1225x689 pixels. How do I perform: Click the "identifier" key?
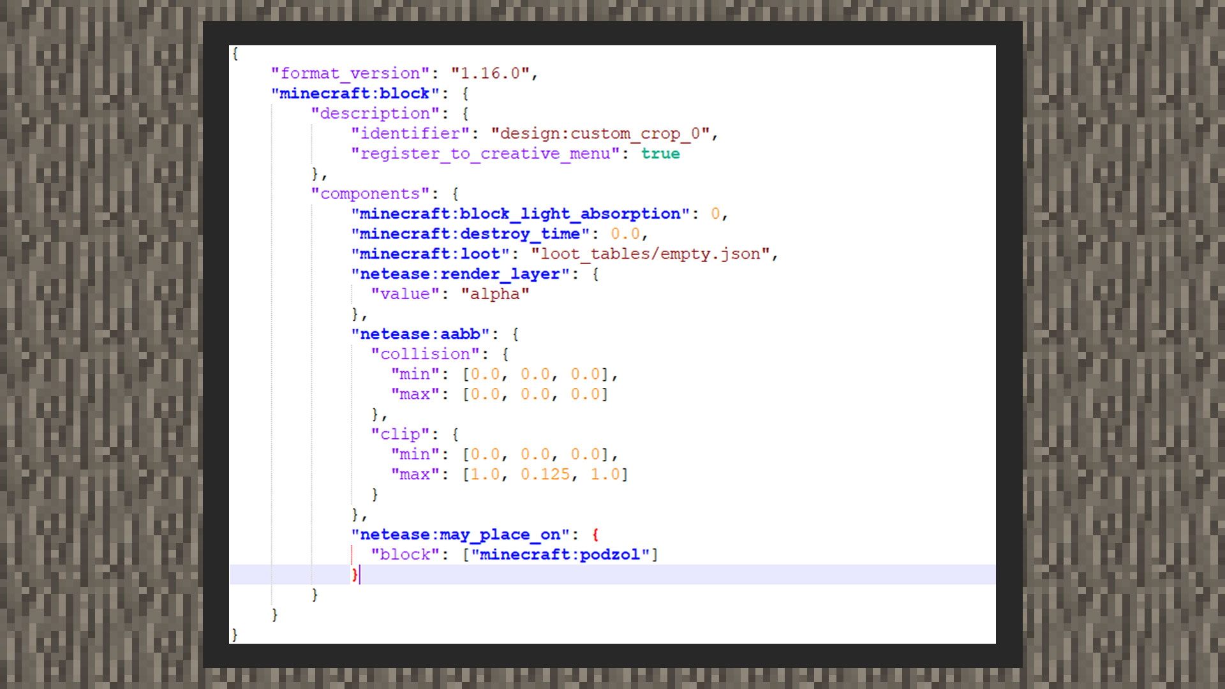coord(410,134)
